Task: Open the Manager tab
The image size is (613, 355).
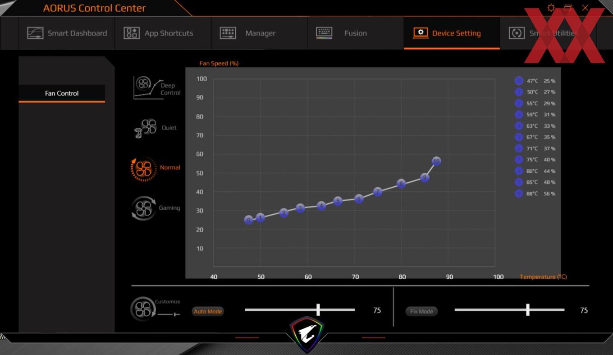Action: coord(259,33)
